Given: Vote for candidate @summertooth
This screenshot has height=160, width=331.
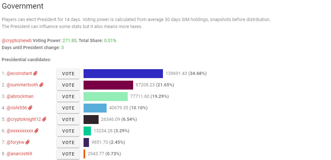Looking at the screenshot, I should coord(68,85).
